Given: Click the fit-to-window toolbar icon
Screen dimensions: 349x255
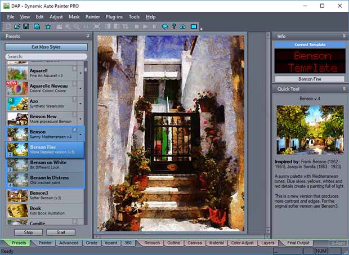Looking at the screenshot, I should pyautogui.click(x=97, y=26).
